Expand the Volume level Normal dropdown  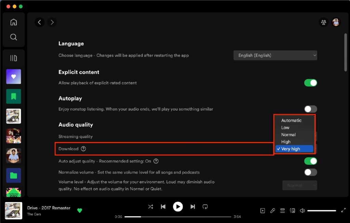tap(299, 185)
